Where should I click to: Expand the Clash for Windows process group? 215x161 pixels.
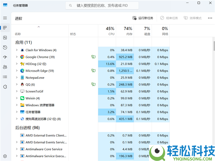coord(17,50)
